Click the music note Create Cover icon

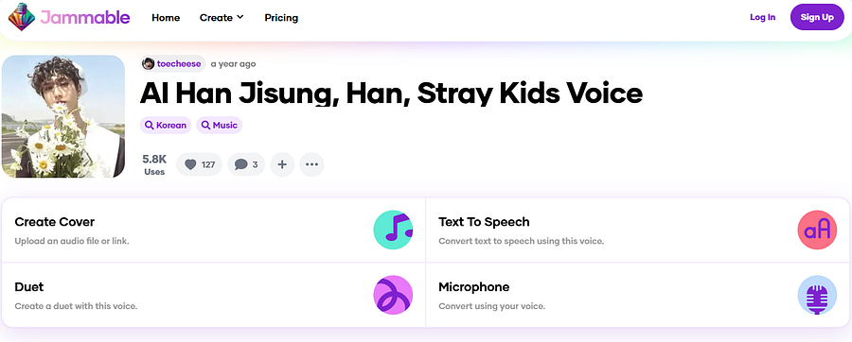click(393, 230)
